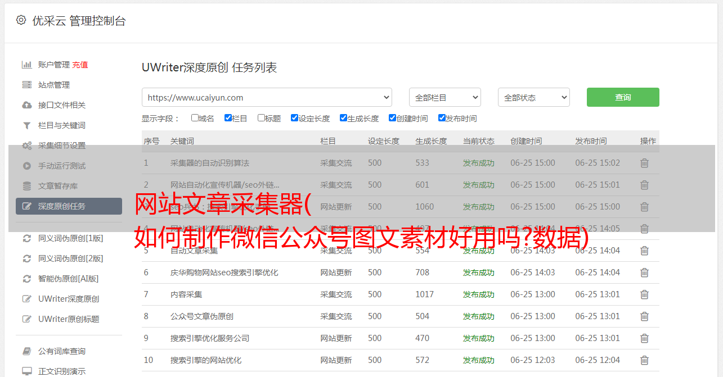Click the gear icon beside 优采云 管理控制台
The width and height of the screenshot is (723, 377).
21,20
